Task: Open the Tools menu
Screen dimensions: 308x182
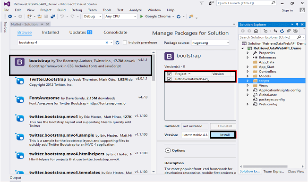Action: (107, 10)
